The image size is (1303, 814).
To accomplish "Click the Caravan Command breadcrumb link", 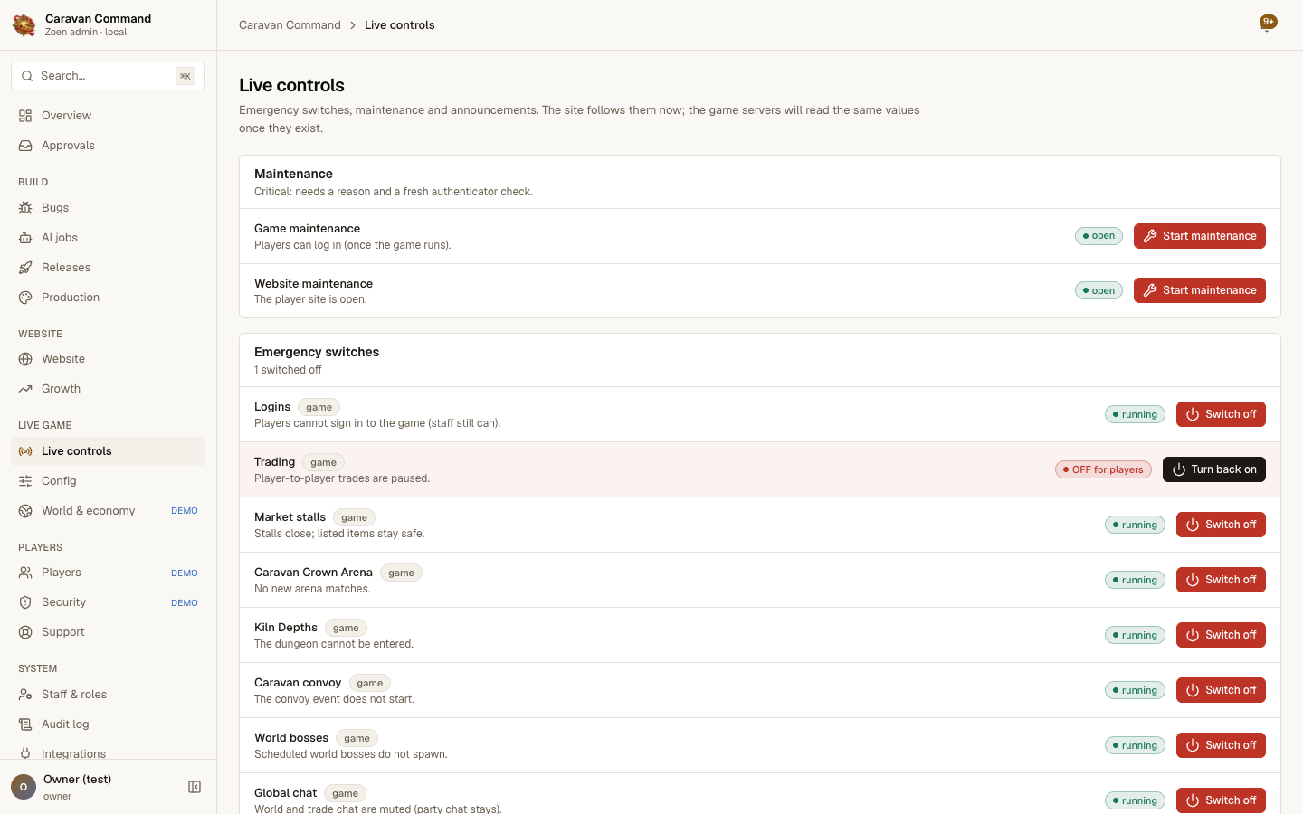I will click(290, 25).
